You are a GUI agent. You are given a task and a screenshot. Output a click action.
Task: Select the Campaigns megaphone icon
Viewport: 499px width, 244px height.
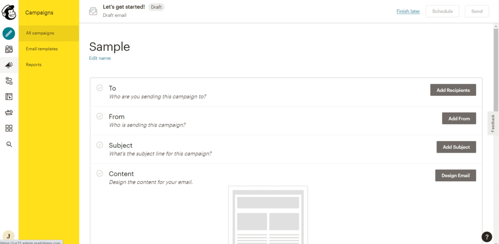tap(9, 65)
